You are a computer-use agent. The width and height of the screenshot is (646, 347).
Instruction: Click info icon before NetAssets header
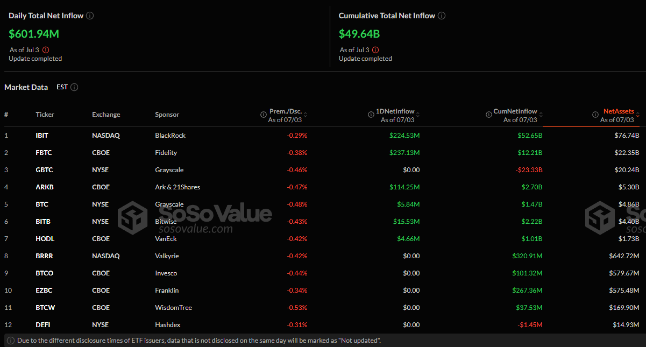(595, 115)
